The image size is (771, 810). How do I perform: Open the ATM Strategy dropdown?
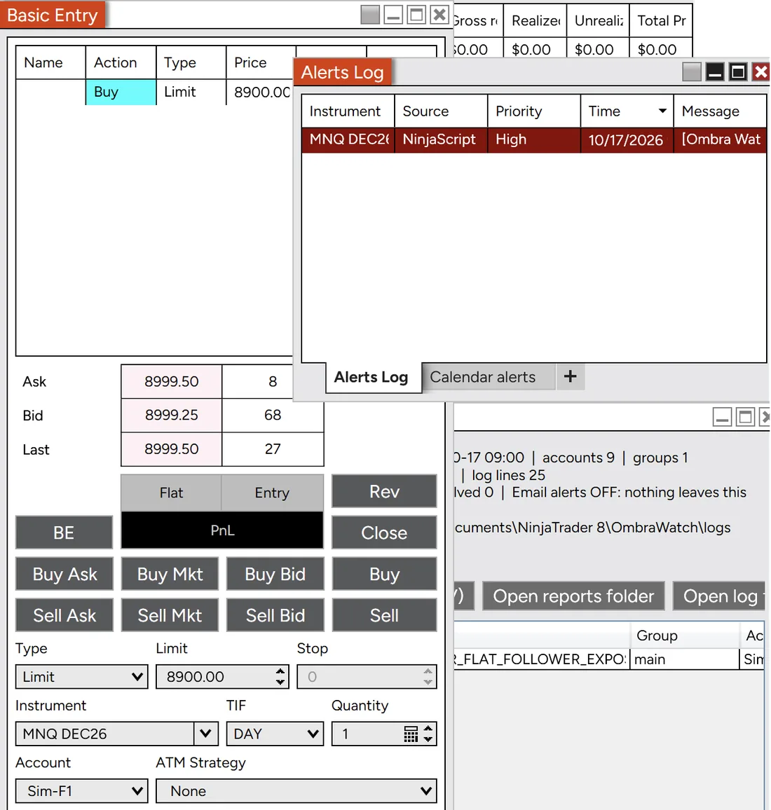[296, 791]
